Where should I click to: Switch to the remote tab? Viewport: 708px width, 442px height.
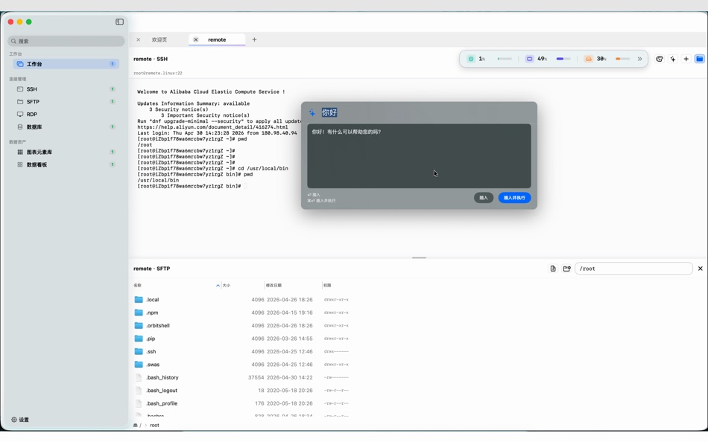tap(217, 39)
